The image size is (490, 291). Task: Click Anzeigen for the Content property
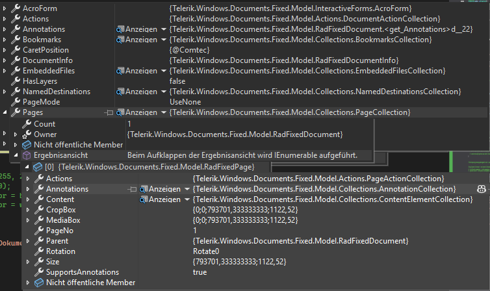[165, 199]
